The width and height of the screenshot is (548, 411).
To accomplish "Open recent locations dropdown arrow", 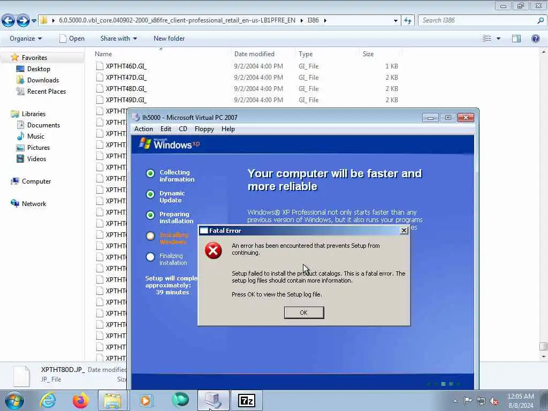I will pyautogui.click(x=34, y=21).
